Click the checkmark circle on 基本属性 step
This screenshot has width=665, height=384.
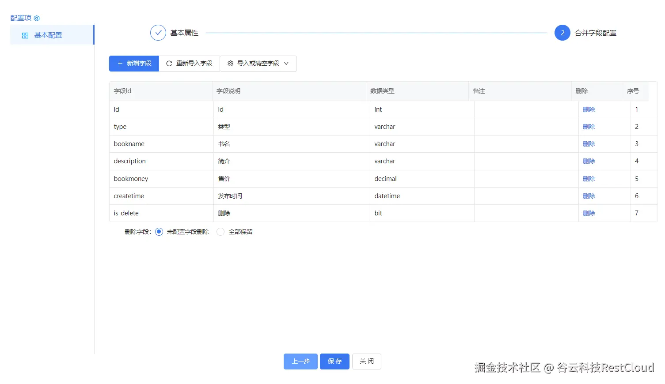(x=158, y=33)
